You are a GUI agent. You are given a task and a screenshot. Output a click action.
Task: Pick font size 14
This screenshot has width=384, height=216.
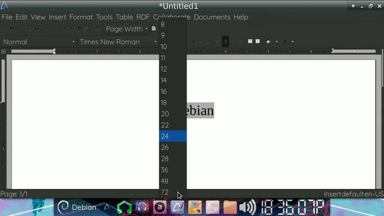173,80
